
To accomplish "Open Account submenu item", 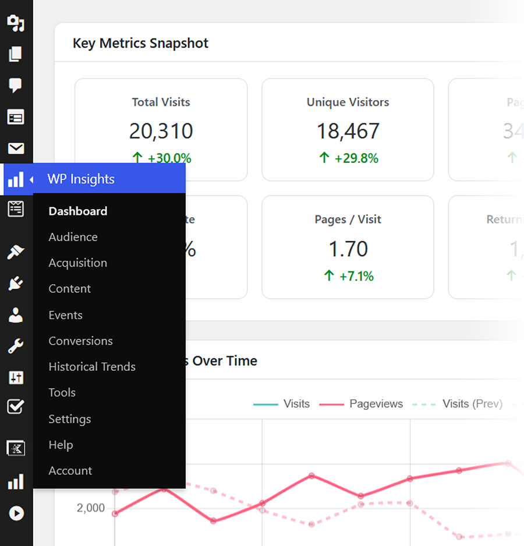I will tap(70, 471).
